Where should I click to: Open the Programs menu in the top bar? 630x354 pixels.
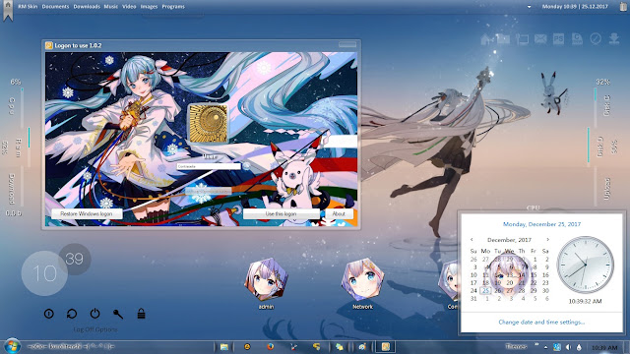pyautogui.click(x=173, y=7)
